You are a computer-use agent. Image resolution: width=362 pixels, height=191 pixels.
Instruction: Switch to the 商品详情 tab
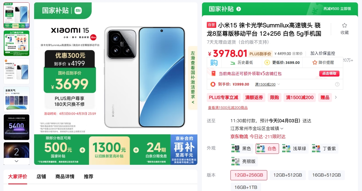click(x=65, y=177)
